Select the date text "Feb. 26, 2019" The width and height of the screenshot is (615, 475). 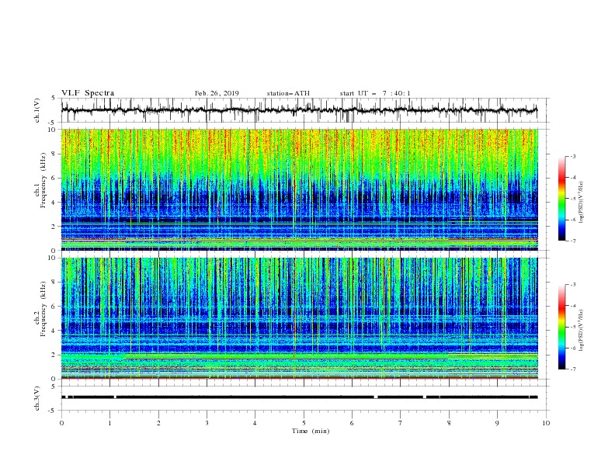pyautogui.click(x=217, y=93)
